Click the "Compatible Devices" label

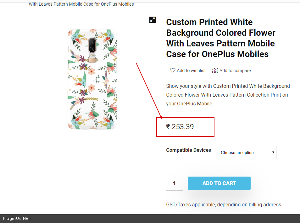pos(188,150)
